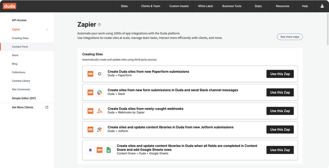Open the Business Tools menu

click(x=232, y=6)
